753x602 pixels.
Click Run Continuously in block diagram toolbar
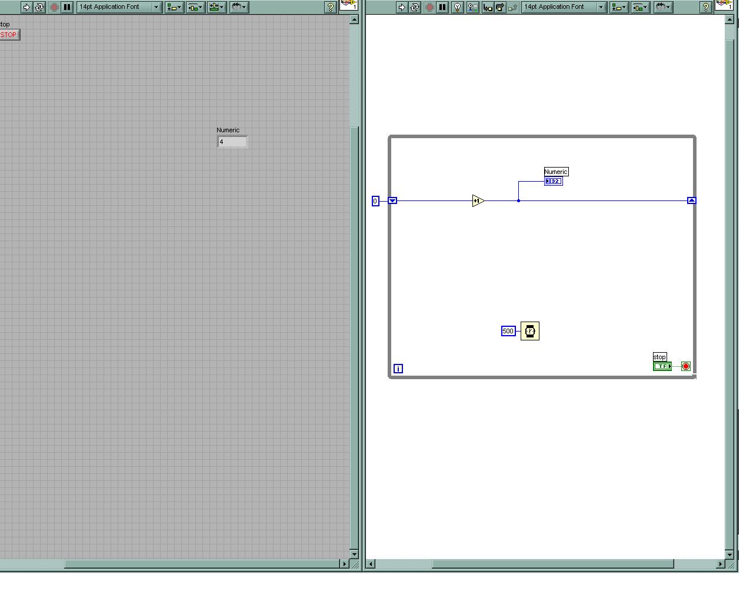(x=415, y=7)
